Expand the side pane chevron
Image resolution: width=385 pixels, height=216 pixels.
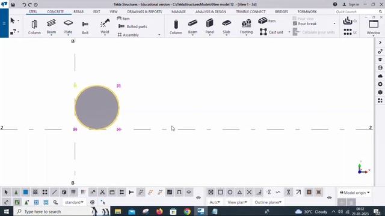tap(380, 43)
